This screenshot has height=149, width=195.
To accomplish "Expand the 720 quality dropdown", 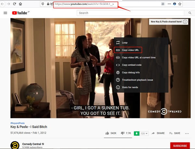I will tap(144, 133).
